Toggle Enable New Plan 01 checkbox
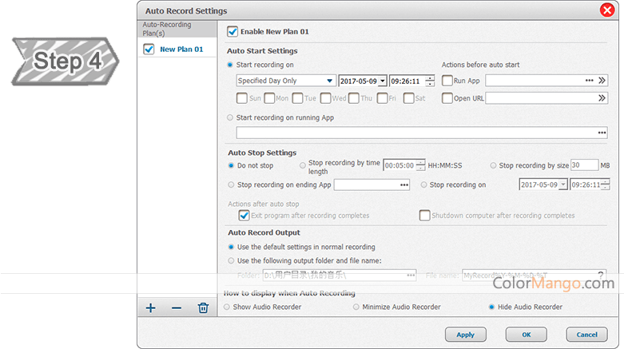The width and height of the screenshot is (624, 349). 233,32
